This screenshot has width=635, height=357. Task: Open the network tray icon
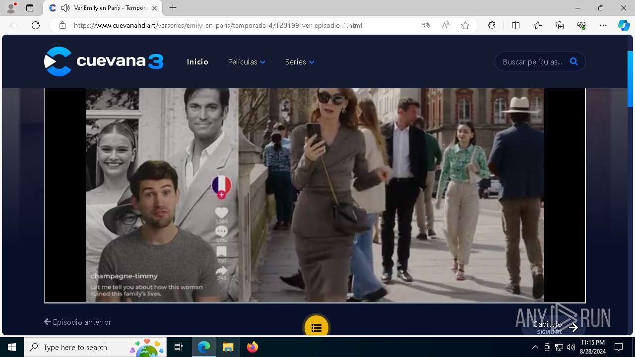559,347
